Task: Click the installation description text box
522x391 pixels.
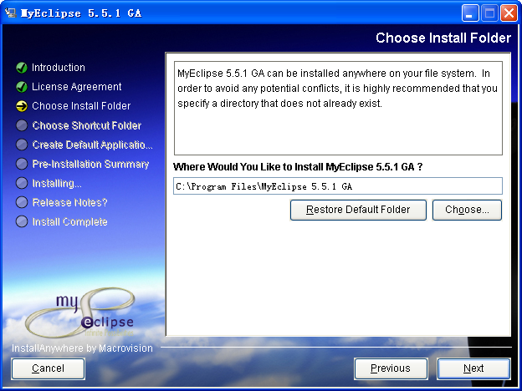Action: coord(338,108)
